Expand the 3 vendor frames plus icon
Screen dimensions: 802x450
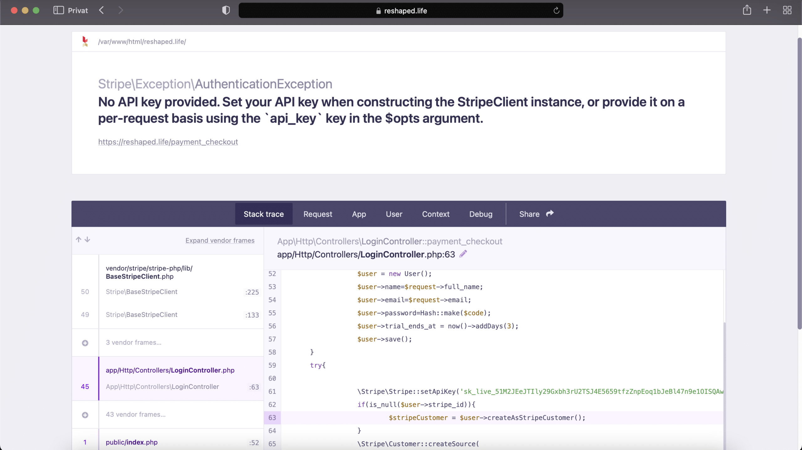[85, 343]
